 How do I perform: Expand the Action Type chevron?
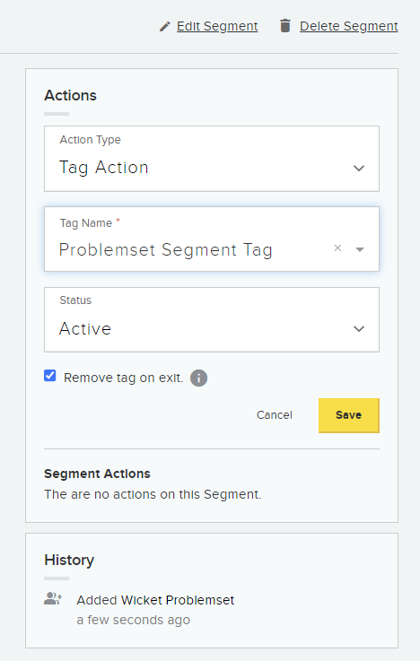[359, 169]
